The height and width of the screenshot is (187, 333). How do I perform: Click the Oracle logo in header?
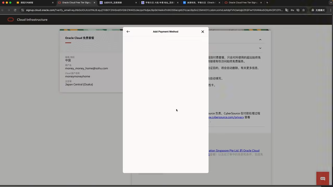[x=11, y=19]
